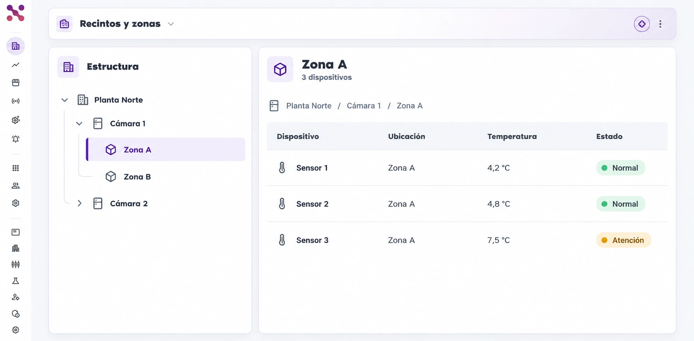Open the three-dot more options menu
The image size is (694, 341).
click(x=660, y=24)
